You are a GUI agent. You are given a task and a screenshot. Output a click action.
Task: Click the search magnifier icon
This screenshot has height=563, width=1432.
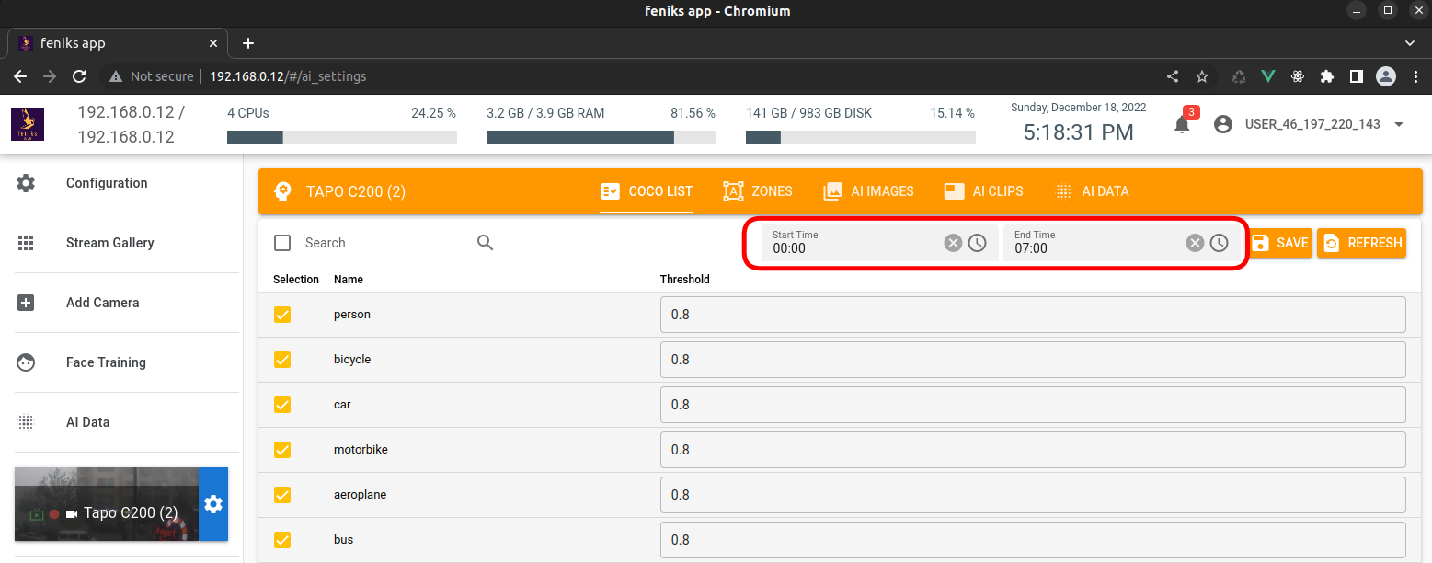click(485, 243)
